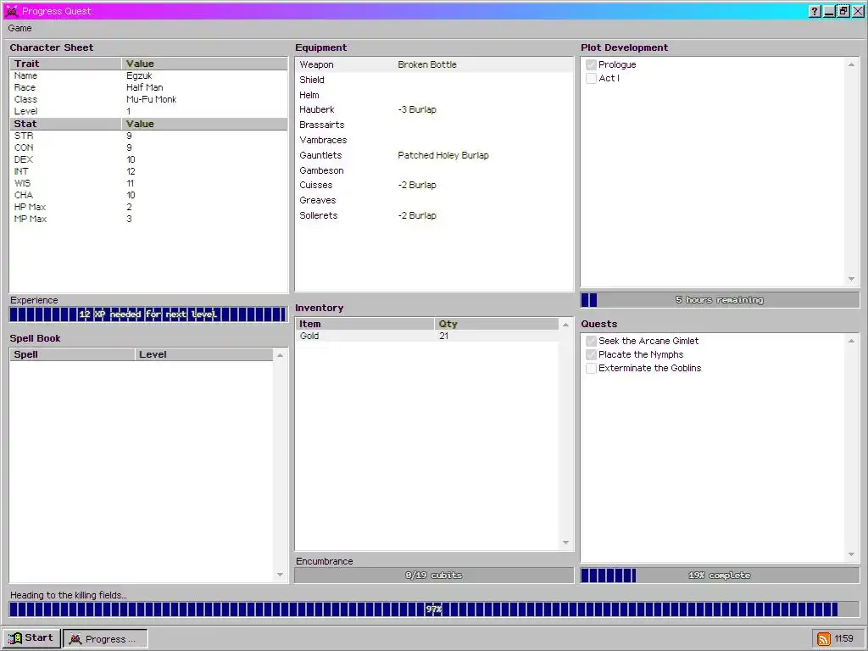868x651 pixels.
Task: Click Heading to the killing fields status
Action: click(x=69, y=595)
